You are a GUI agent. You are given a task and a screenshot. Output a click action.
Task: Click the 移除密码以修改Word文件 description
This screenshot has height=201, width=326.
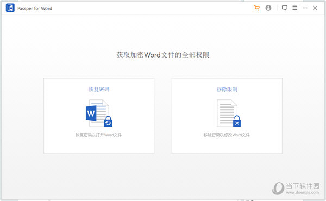click(227, 135)
